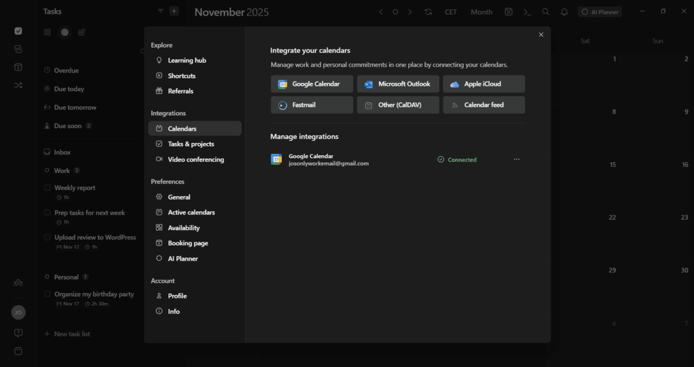Open Referrals settings page
The height and width of the screenshot is (367, 694).
point(195,91)
